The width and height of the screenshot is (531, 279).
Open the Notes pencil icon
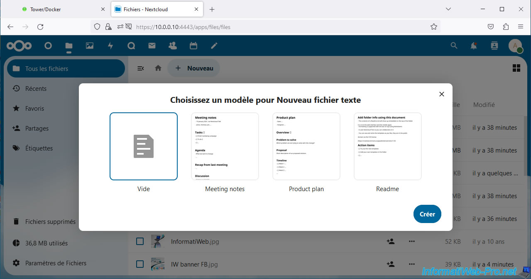click(x=214, y=46)
